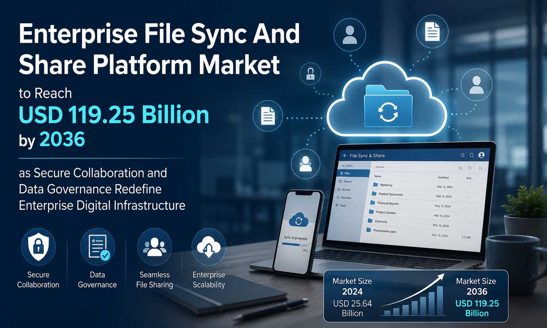Click the Seamless File Sharing people icon
The image size is (547, 328).
tap(154, 247)
